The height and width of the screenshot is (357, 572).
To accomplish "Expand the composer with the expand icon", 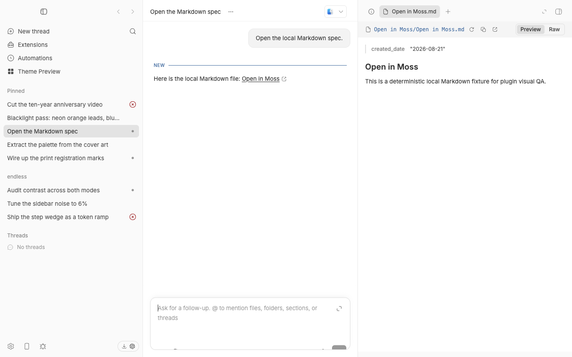I will (x=339, y=308).
